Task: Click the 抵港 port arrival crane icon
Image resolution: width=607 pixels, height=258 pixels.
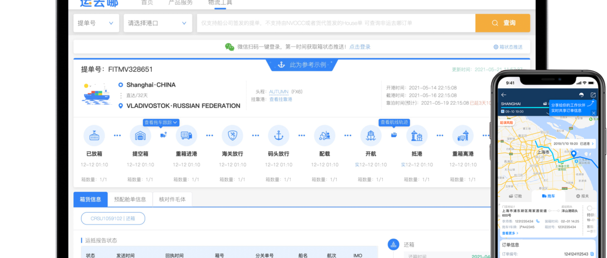Action: point(417,136)
